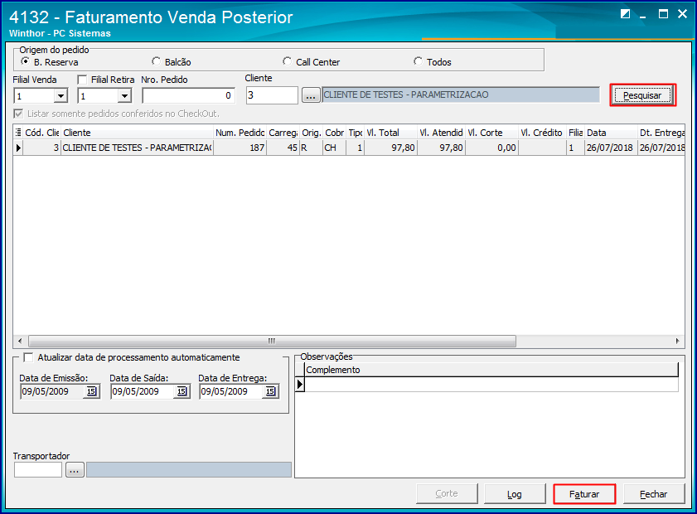Click into the Data de Emissão field
The height and width of the screenshot is (514, 697).
coord(52,391)
